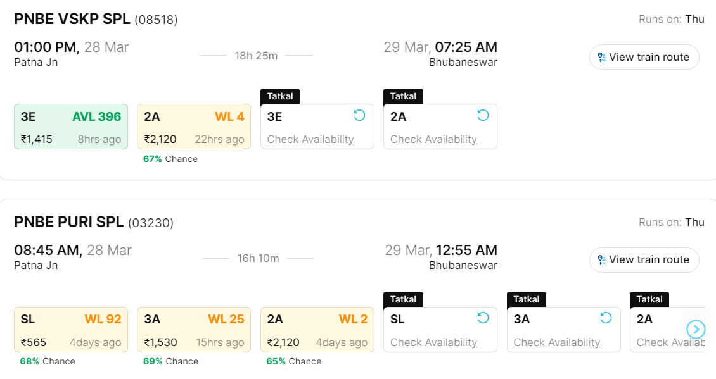The height and width of the screenshot is (379, 716).
Task: Select SL WL 92 fare card
Action: coord(71,330)
